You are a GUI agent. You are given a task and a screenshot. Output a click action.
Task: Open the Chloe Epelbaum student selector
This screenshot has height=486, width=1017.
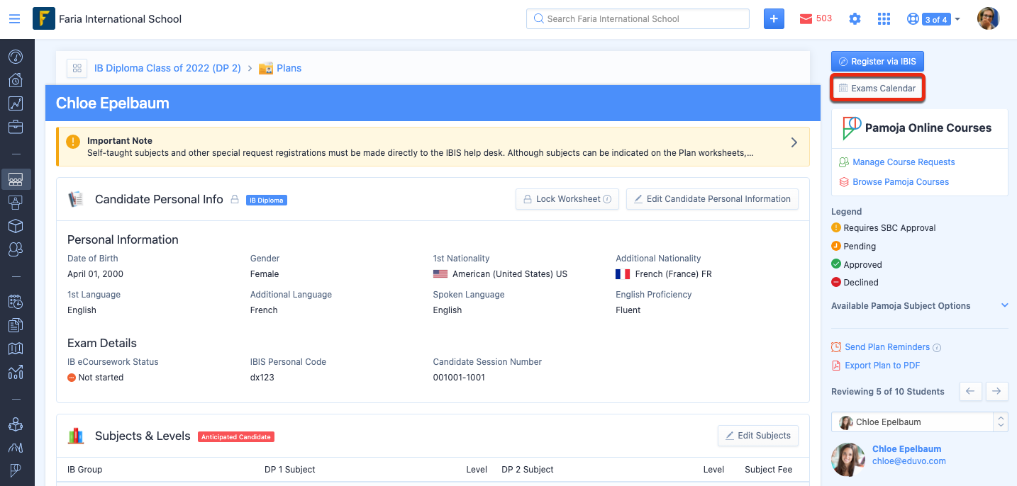click(x=920, y=422)
